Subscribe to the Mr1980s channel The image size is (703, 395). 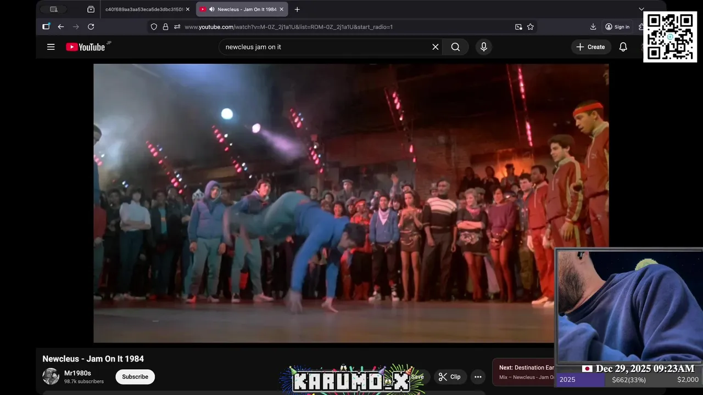(x=135, y=377)
